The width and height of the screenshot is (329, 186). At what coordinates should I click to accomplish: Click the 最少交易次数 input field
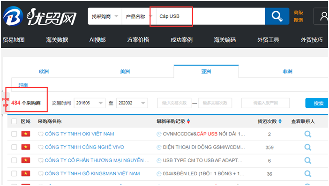[174, 103]
